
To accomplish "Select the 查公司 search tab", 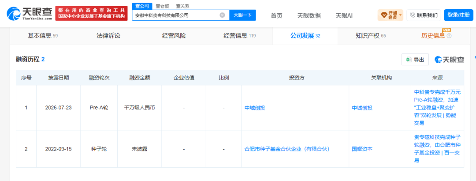I will click(142, 6).
